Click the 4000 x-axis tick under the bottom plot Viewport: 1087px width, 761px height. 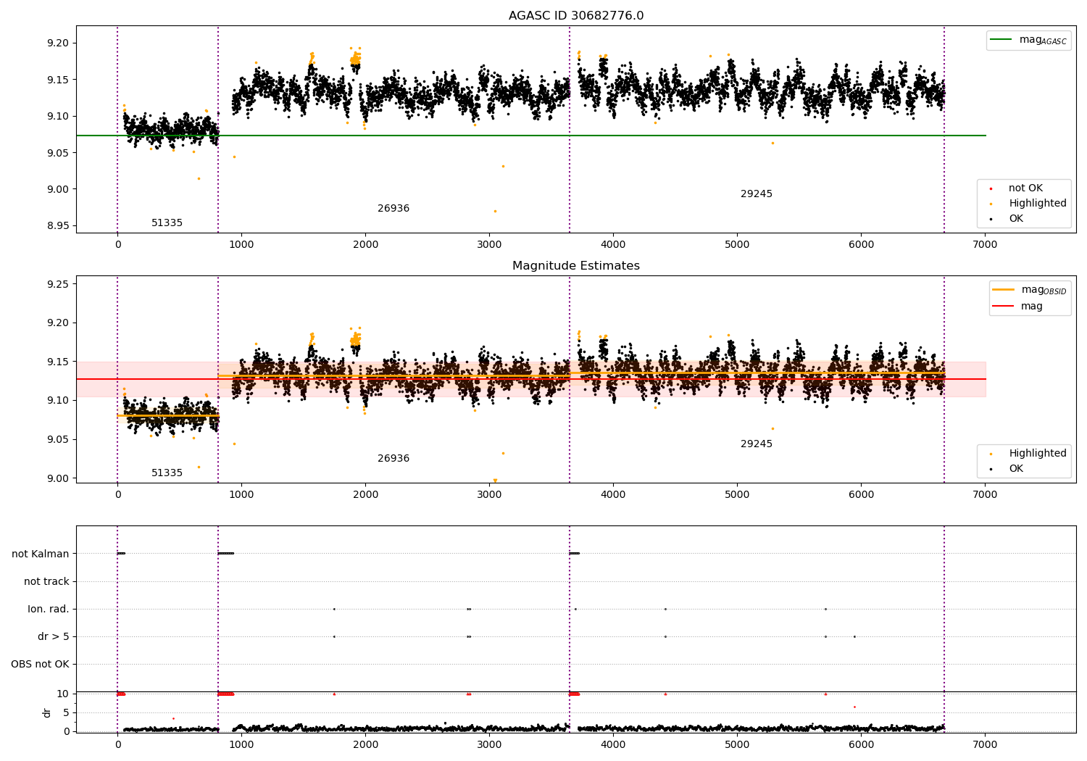(613, 745)
